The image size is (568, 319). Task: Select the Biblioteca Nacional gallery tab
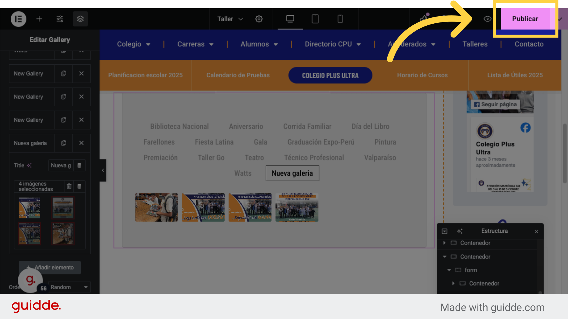179,126
